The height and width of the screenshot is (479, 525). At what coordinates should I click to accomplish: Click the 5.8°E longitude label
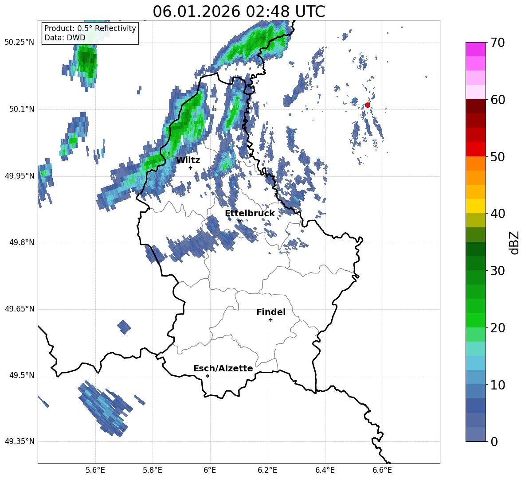tap(153, 470)
